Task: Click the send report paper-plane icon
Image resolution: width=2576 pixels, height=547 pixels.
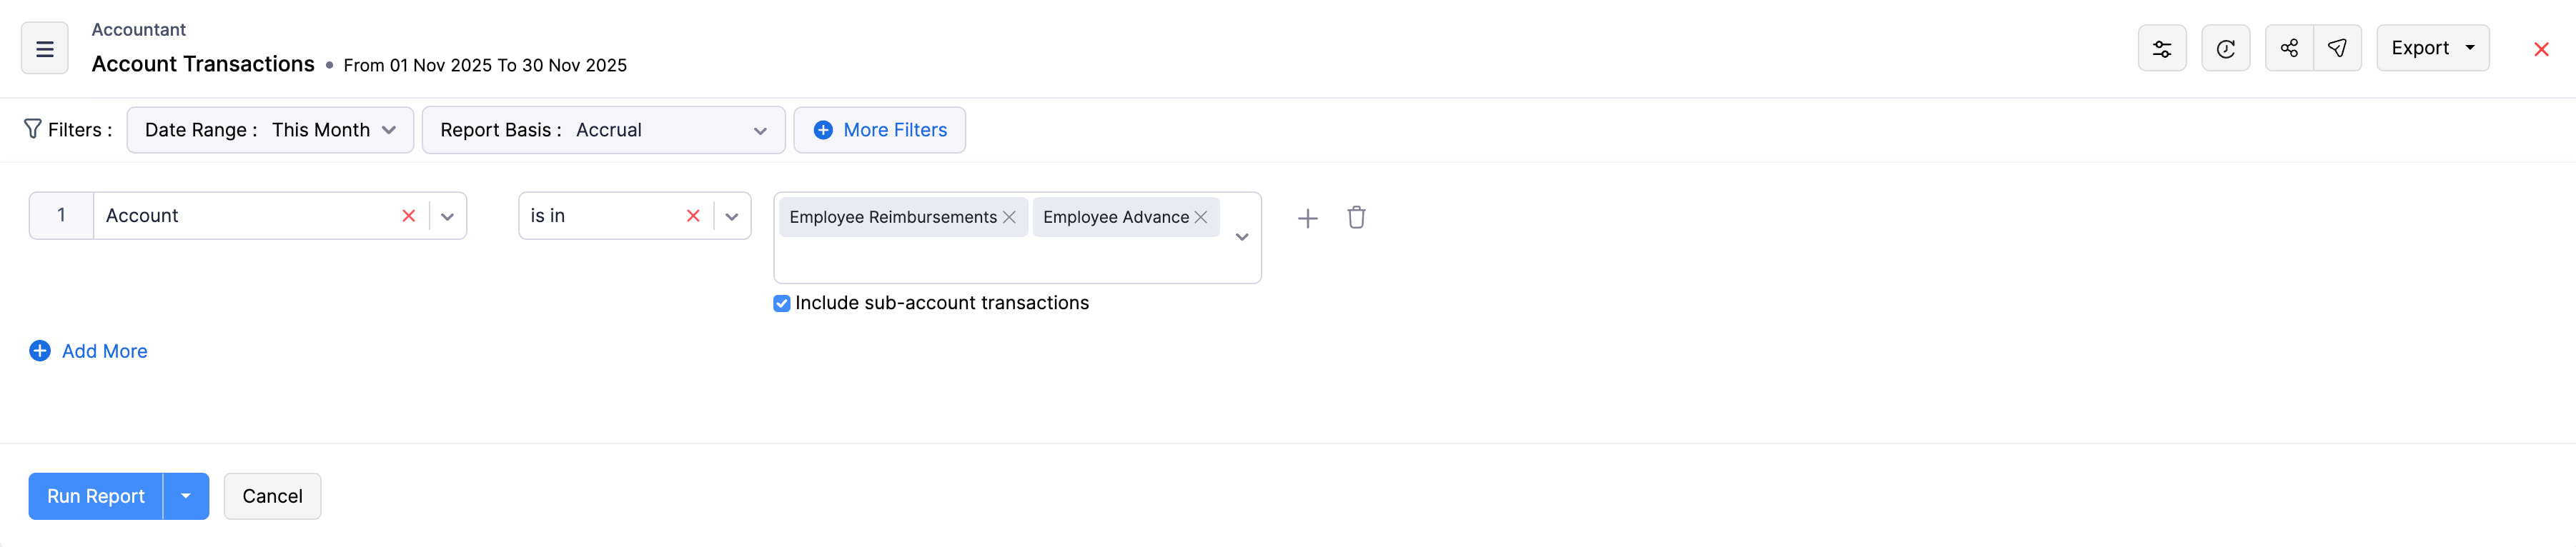Action: point(2337,47)
